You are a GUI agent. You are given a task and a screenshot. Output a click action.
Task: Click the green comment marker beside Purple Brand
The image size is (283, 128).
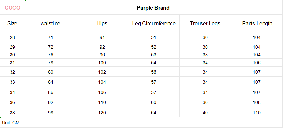tap(26, 1)
